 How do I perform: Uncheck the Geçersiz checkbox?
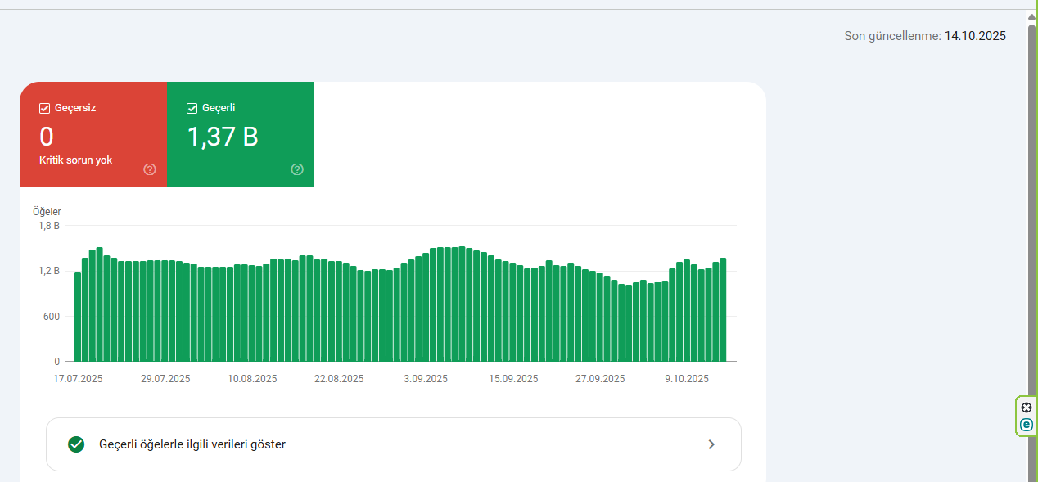[45, 108]
